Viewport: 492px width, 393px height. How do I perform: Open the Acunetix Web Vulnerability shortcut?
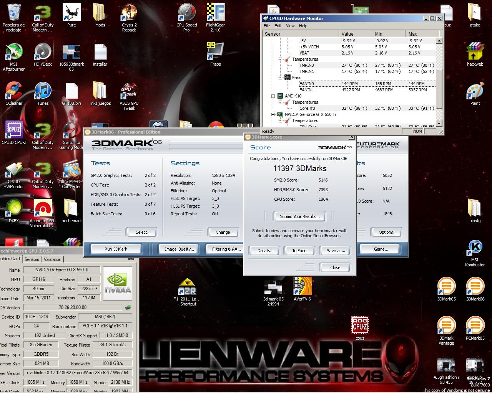tap(43, 214)
